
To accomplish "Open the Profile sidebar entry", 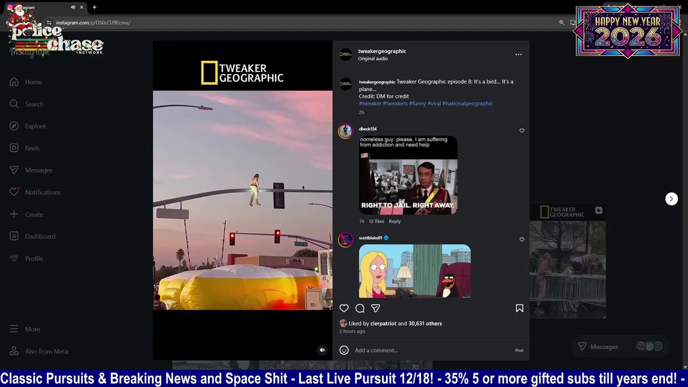I will (27, 258).
